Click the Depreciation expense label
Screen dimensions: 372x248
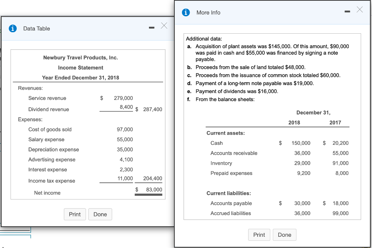[x=54, y=150]
